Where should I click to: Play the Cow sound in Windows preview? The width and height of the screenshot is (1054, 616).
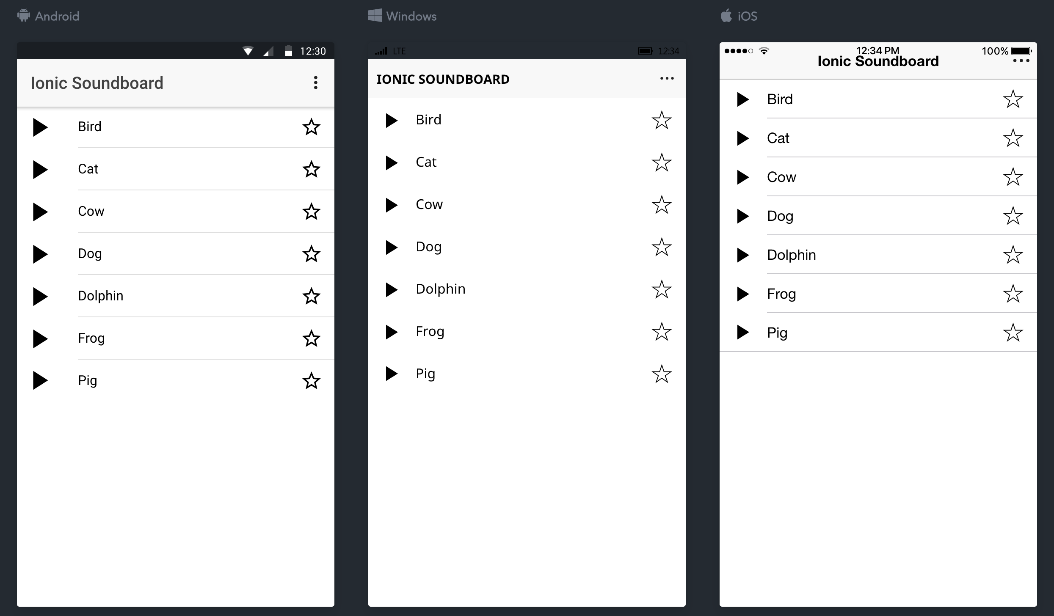pyautogui.click(x=392, y=205)
